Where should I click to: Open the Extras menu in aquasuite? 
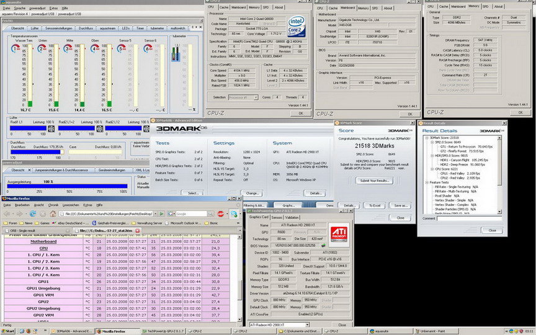click(53, 8)
